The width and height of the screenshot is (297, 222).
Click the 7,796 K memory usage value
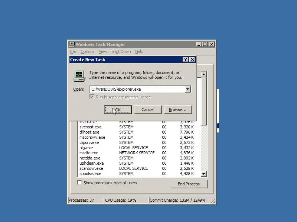(x=187, y=132)
